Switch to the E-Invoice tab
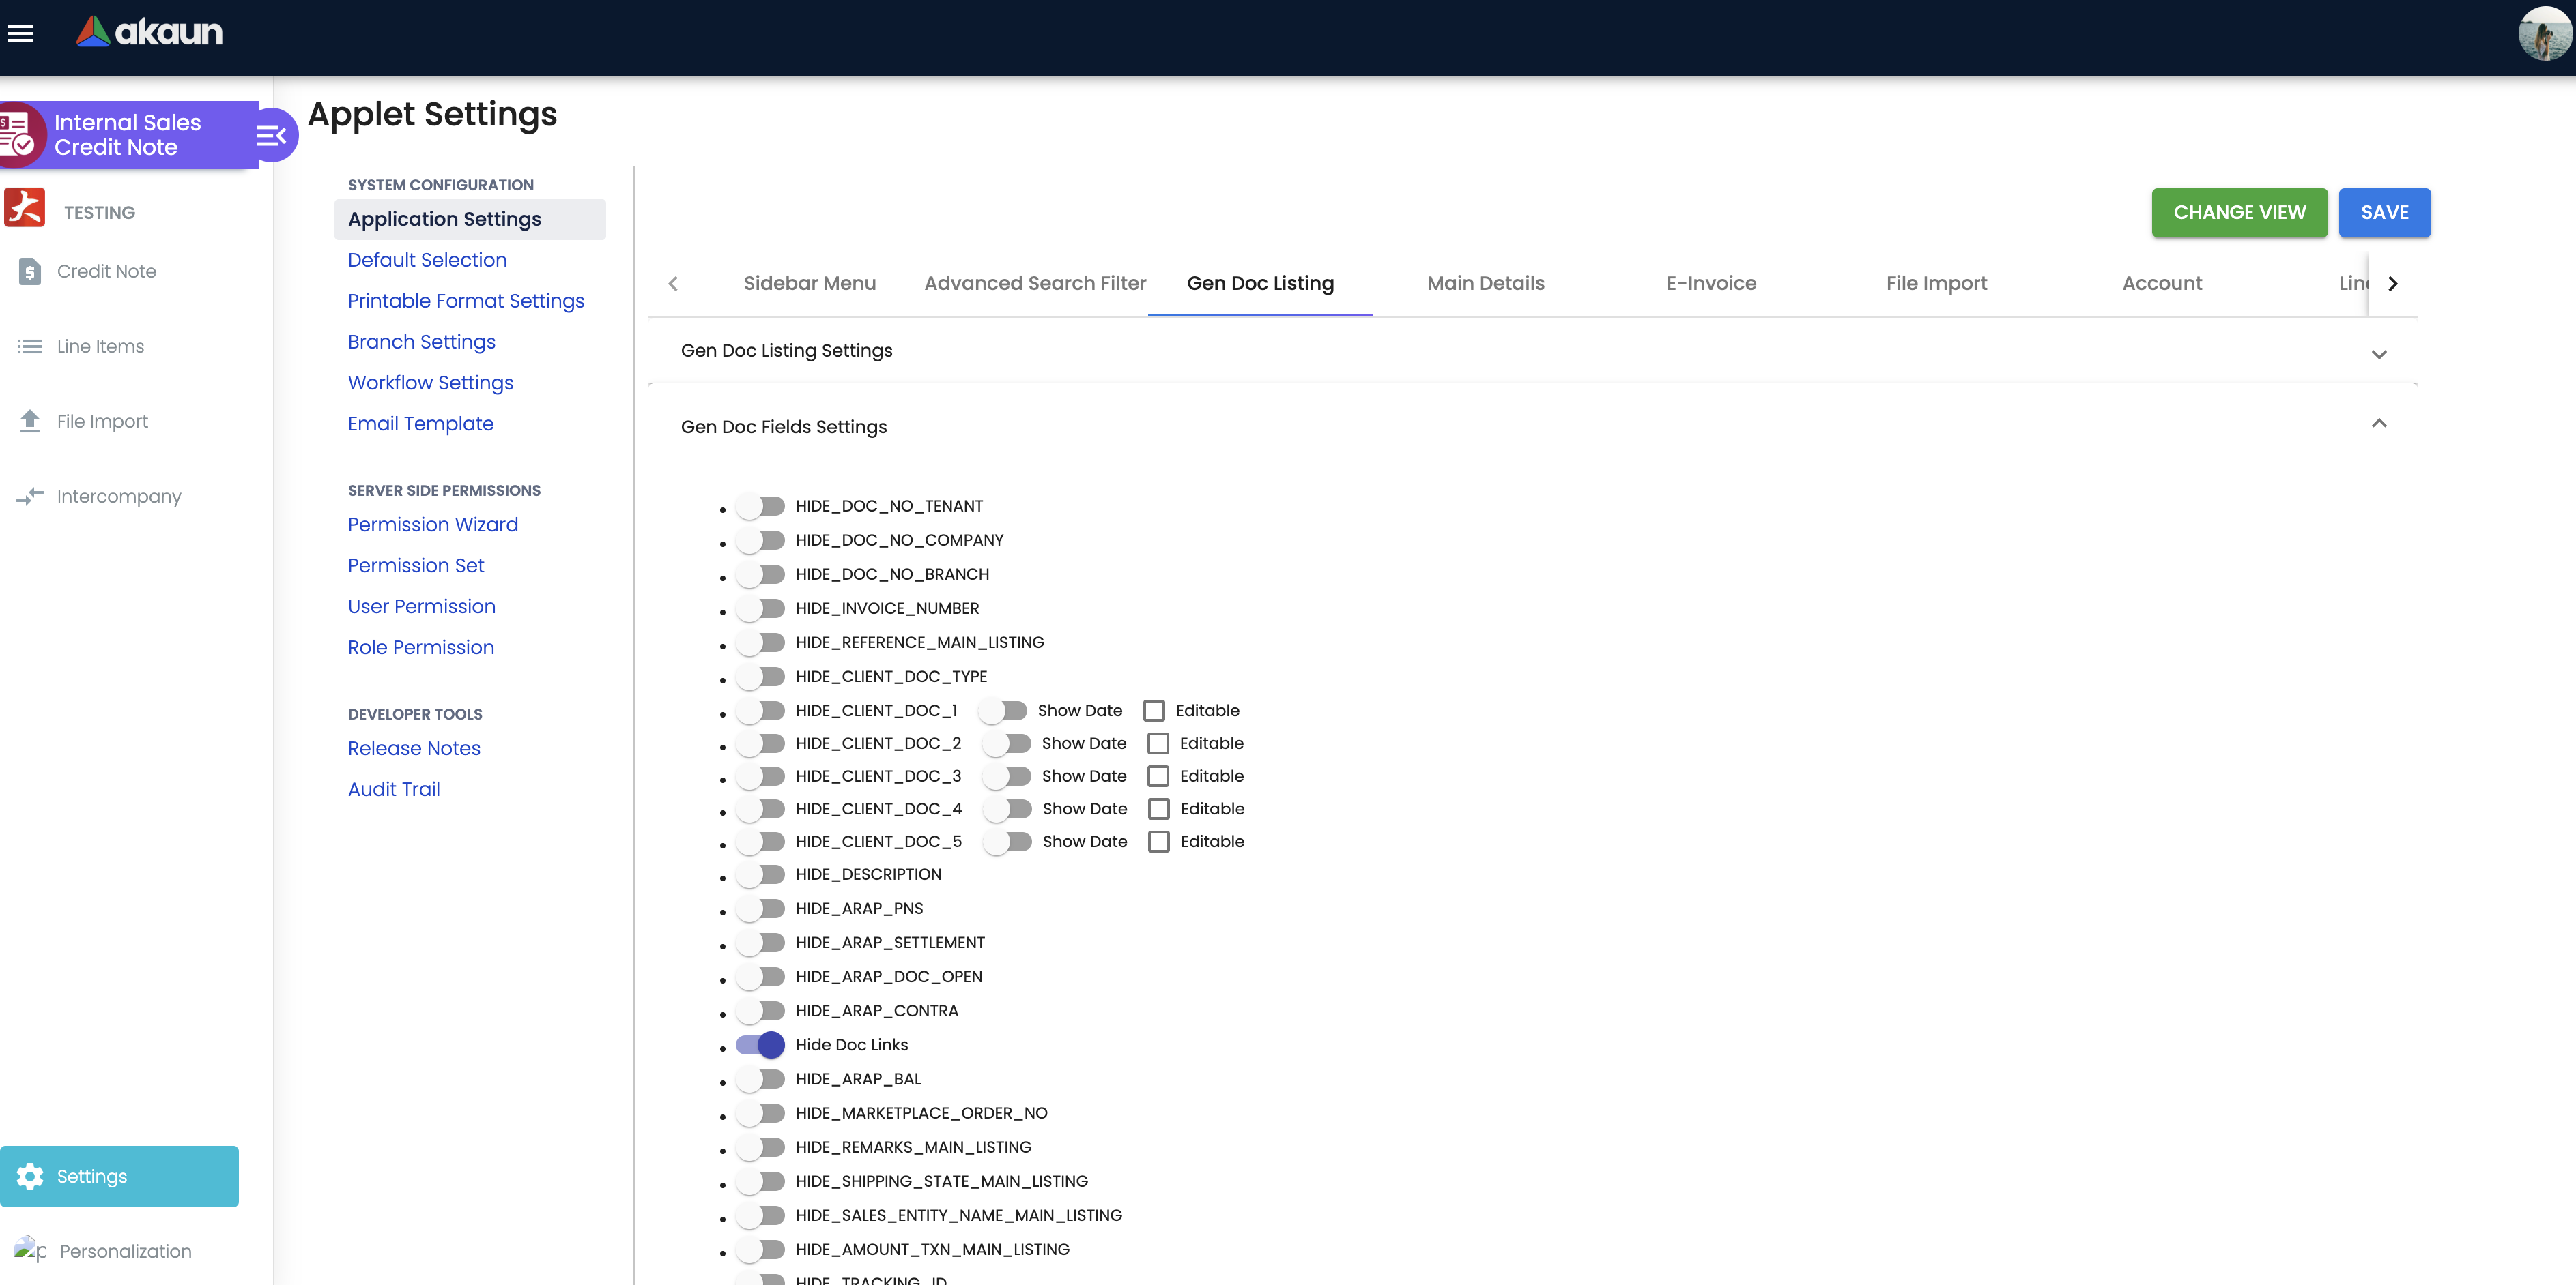The image size is (2576, 1285). 1711,283
